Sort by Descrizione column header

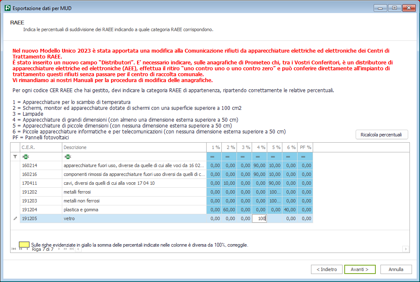click(x=134, y=147)
